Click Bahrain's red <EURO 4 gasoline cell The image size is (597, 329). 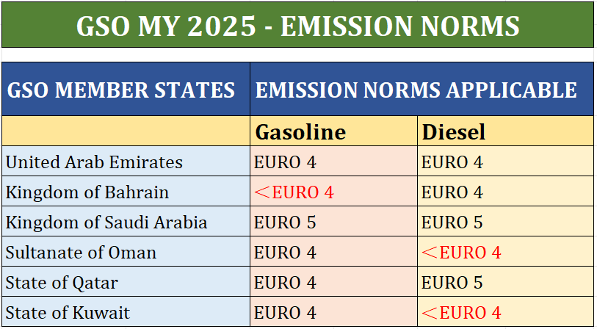coord(333,191)
